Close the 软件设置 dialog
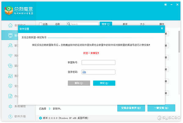 point(162,28)
